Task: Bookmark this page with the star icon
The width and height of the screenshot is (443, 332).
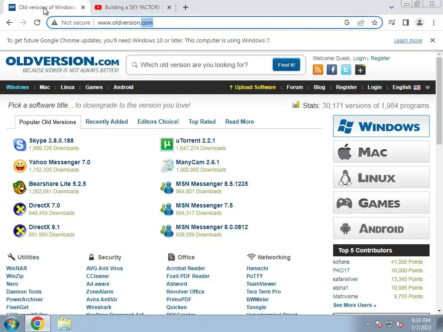Action: click(x=375, y=22)
